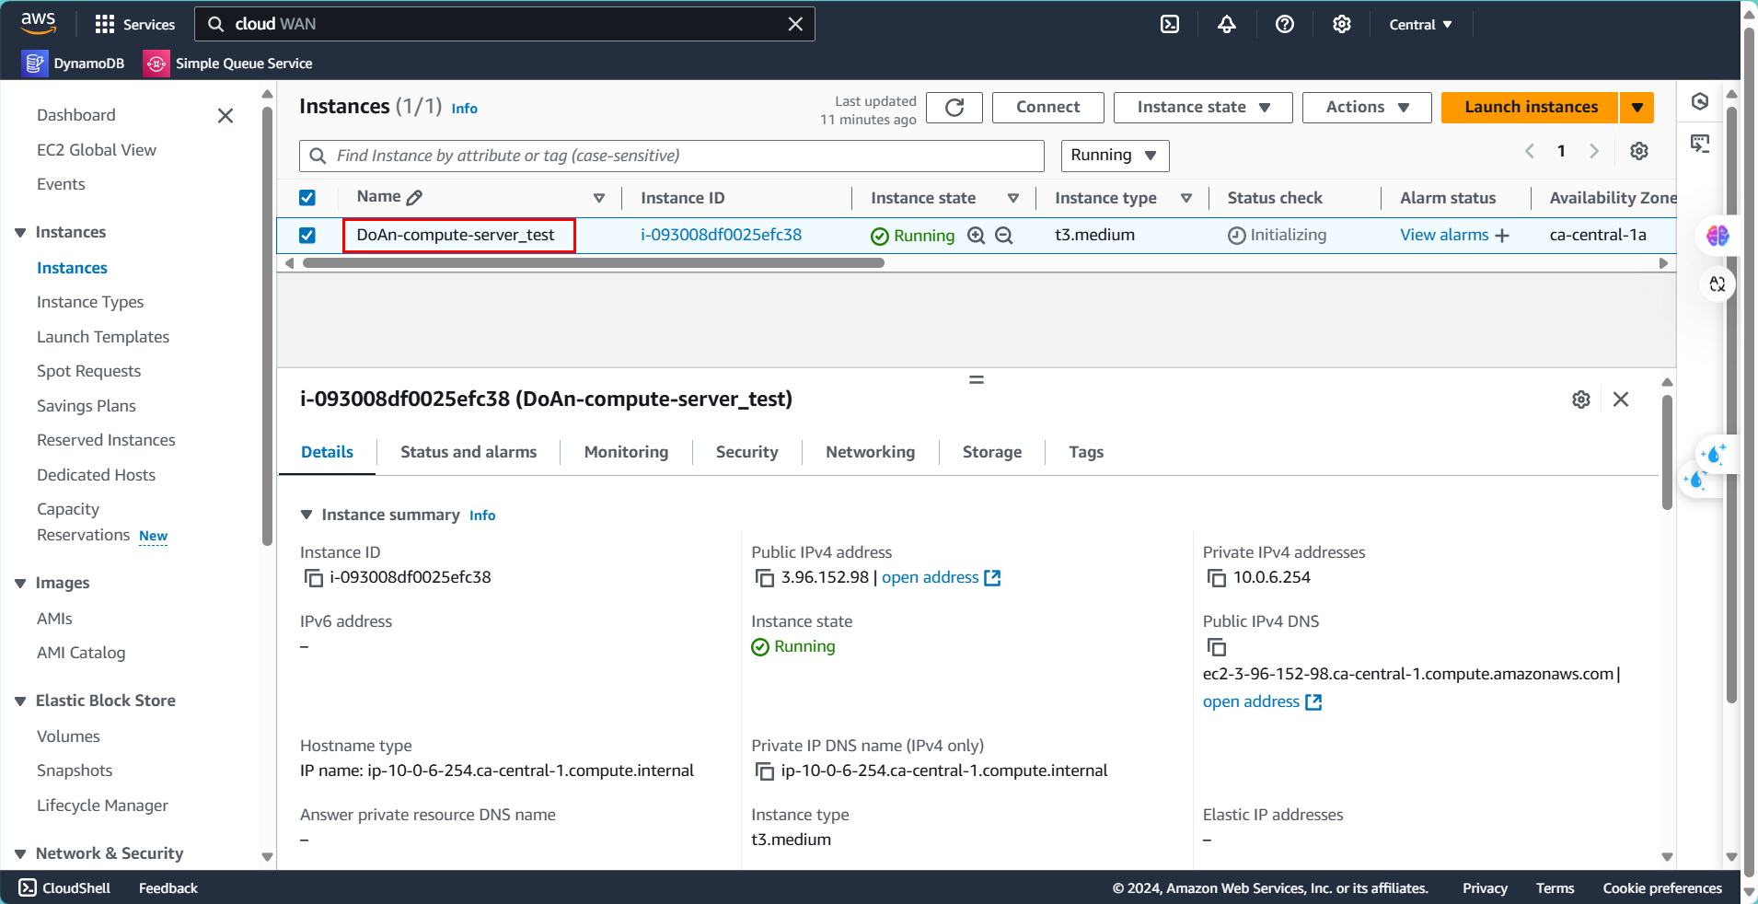
Task: Edit the Name column pencil icon
Action: pos(414,197)
